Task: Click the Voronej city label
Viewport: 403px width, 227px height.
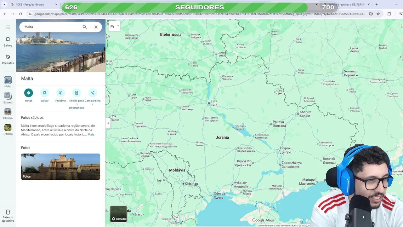Action: coord(351,73)
